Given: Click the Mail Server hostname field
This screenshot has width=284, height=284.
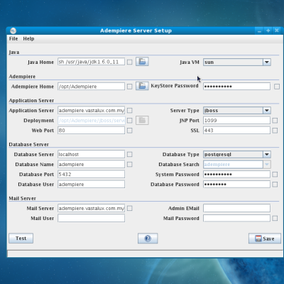Looking at the screenshot, I should click(x=92, y=208).
